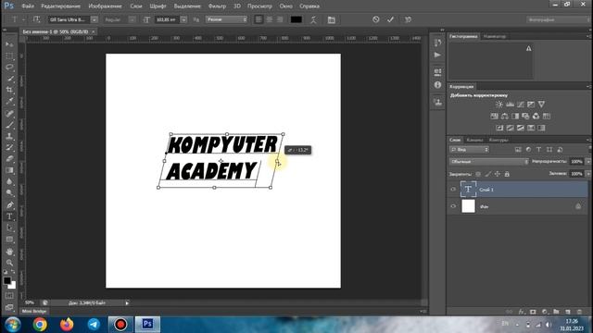Open Telegram from the taskbar
This screenshot has height=333, width=593.
[x=94, y=325]
